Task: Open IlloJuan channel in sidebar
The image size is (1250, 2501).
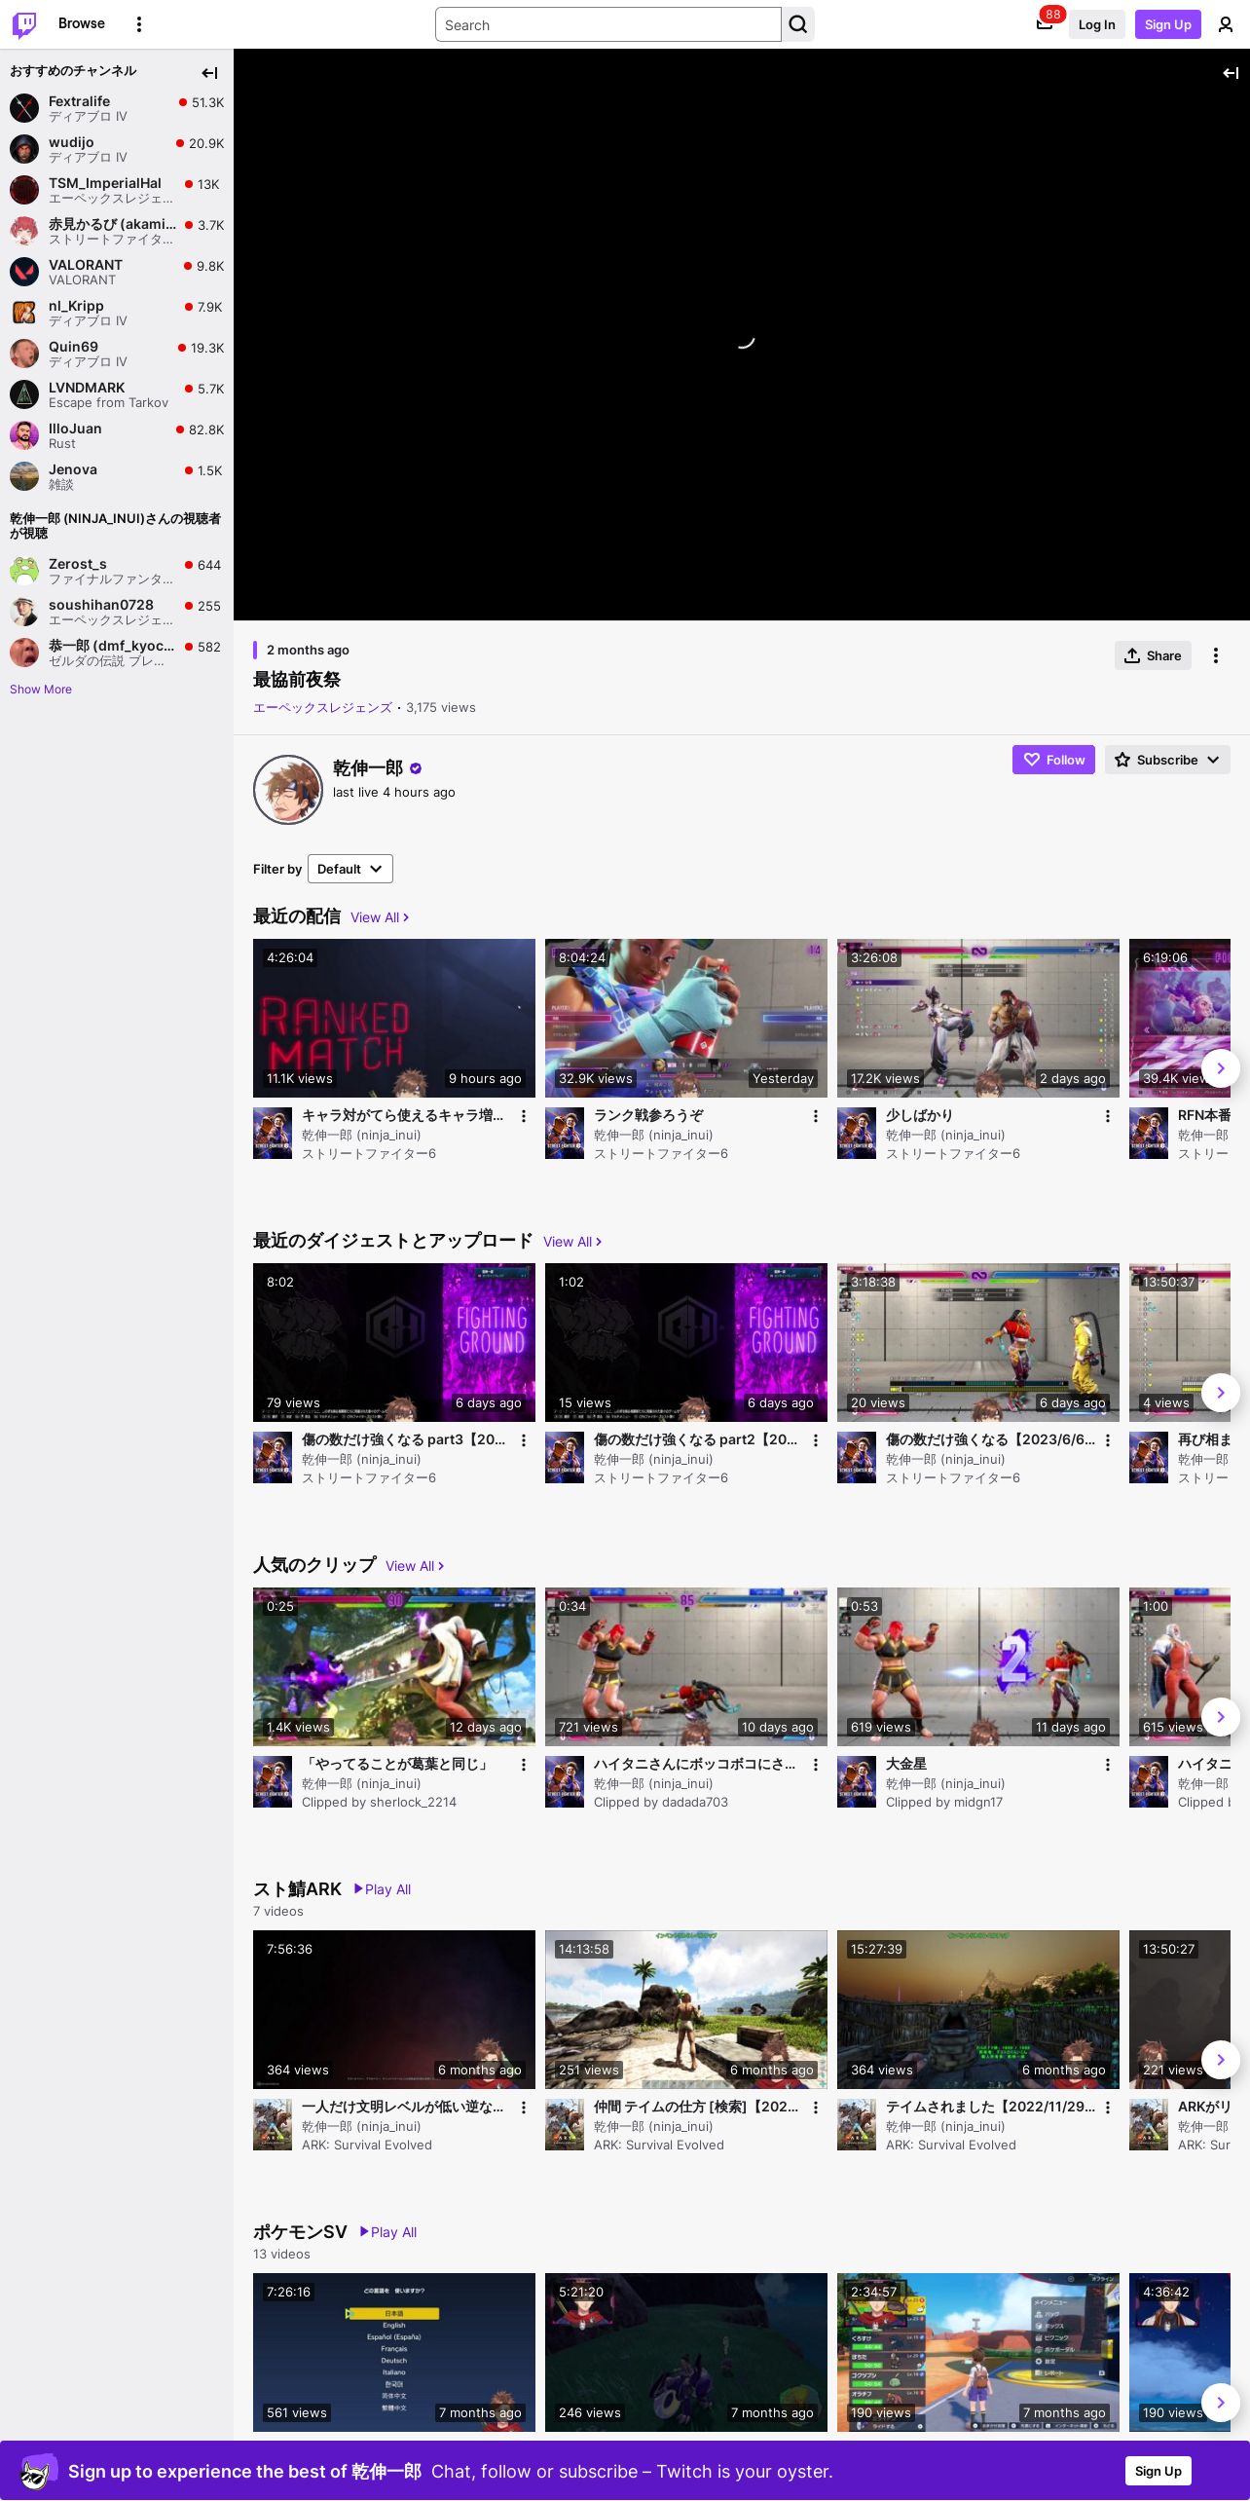Action: 117,435
